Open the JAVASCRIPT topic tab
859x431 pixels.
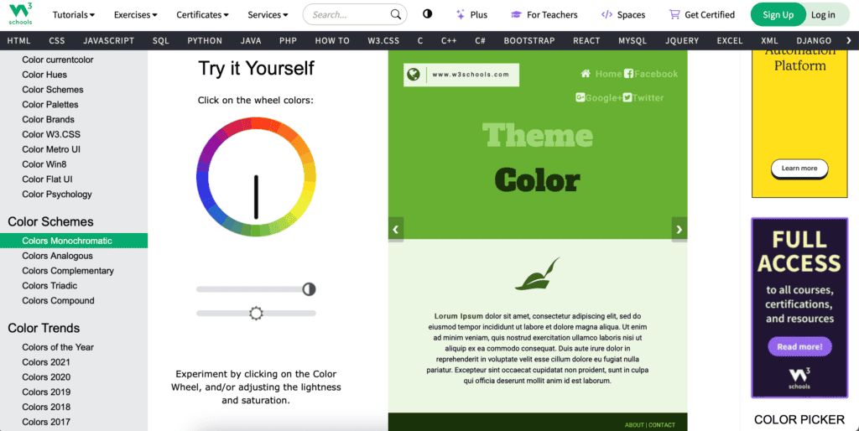(x=108, y=40)
